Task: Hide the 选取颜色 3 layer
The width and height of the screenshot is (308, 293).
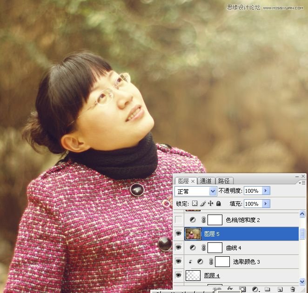Action: point(178,261)
